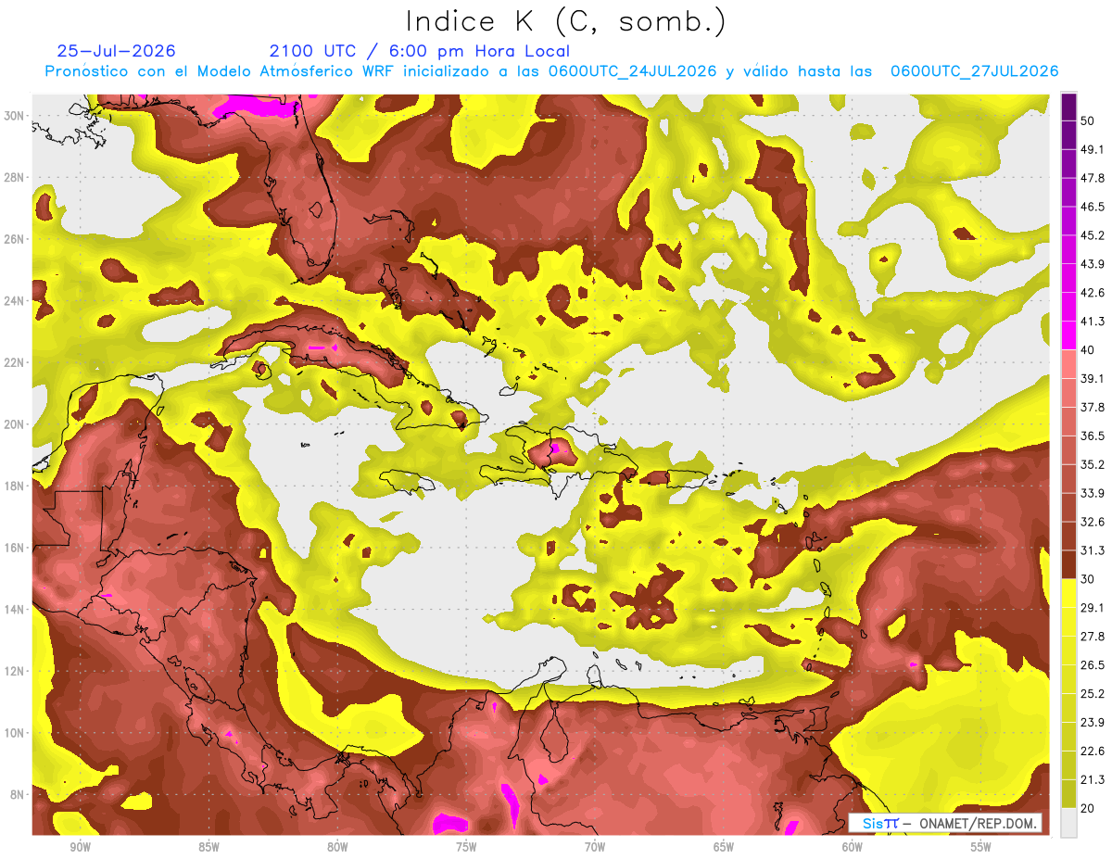This screenshot has height=859, width=1112.
Task: Click the colorbar value '41.3'
Action: (x=1092, y=322)
